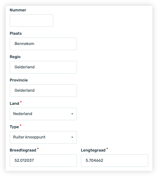Click the Type label

click(x=14, y=127)
